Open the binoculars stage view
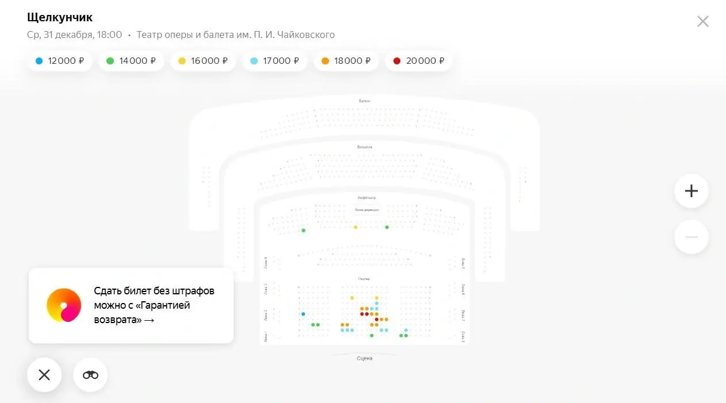The image size is (726, 403). [90, 375]
